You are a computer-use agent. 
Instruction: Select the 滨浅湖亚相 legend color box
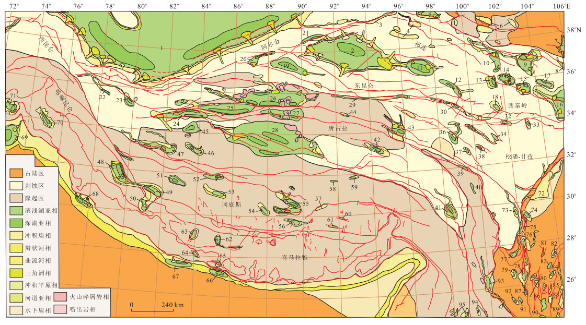16,210
